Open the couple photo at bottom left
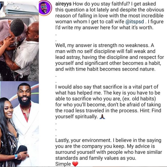This screenshot has height=167, width=167. [x=19, y=124]
